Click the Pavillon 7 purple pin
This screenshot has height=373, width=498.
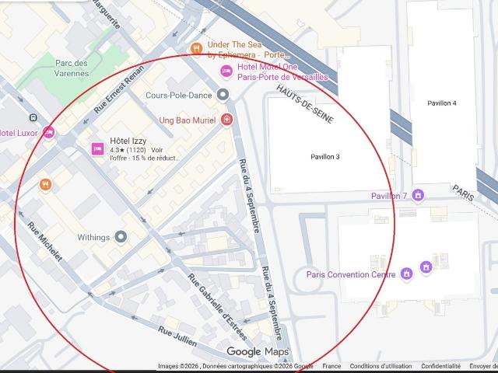tap(418, 195)
